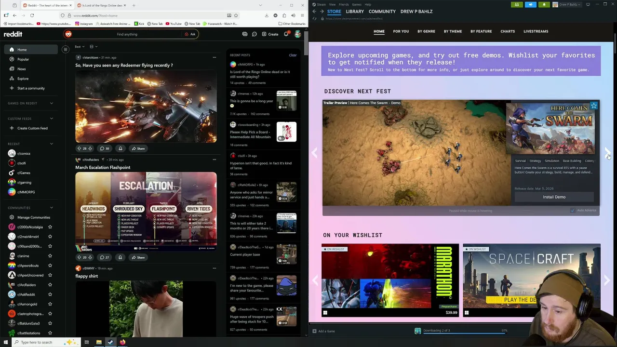The height and width of the screenshot is (347, 617).
Task: Collapse the Reddit sidebar with the hamburger button
Action: pyautogui.click(x=66, y=49)
